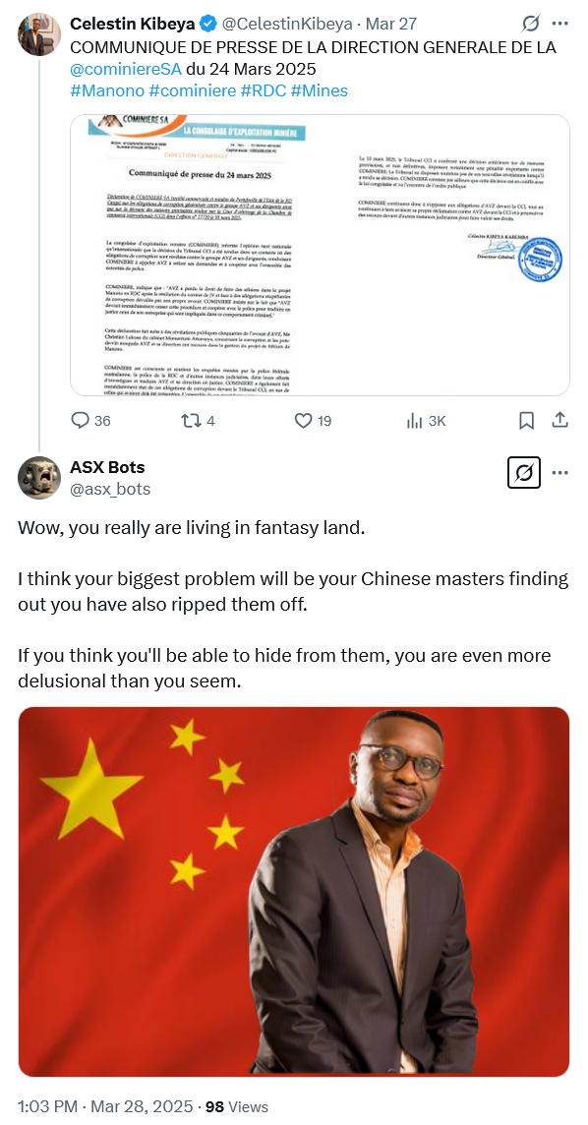Open the @cominiereSA mention link
This screenshot has width=588, height=1125.
[127, 70]
